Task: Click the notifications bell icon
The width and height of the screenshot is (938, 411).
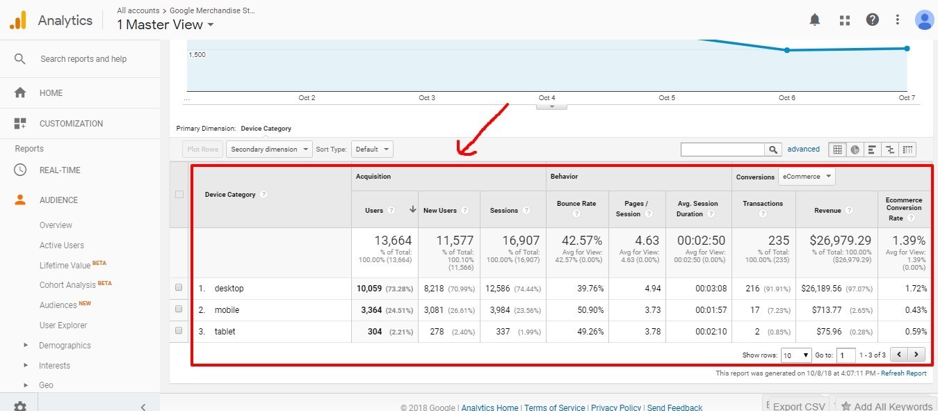Action: click(815, 20)
